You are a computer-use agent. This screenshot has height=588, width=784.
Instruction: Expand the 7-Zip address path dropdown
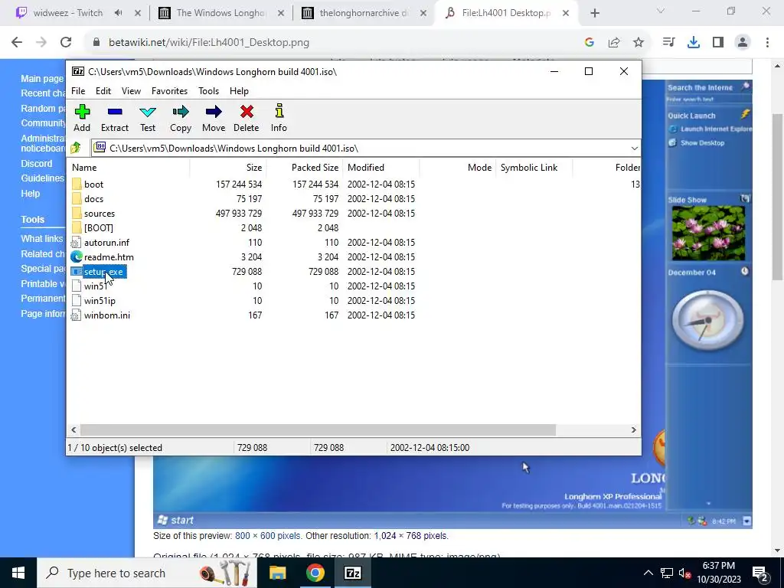634,149
